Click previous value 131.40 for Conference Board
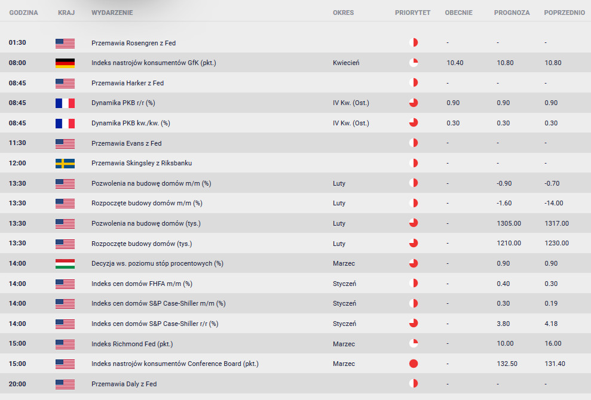Viewport: 591px width, 400px height. [555, 364]
